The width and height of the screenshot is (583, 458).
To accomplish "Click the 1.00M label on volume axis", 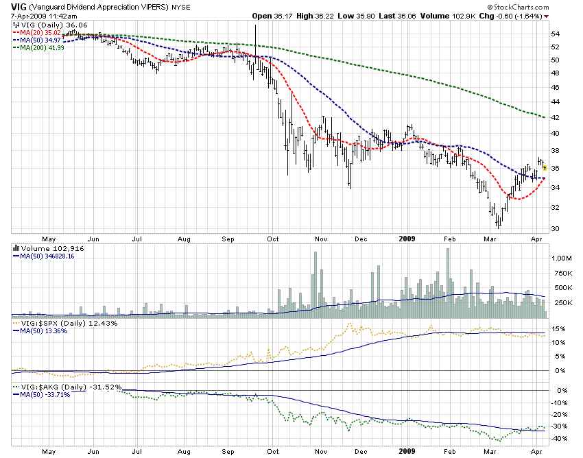I will coord(562,258).
